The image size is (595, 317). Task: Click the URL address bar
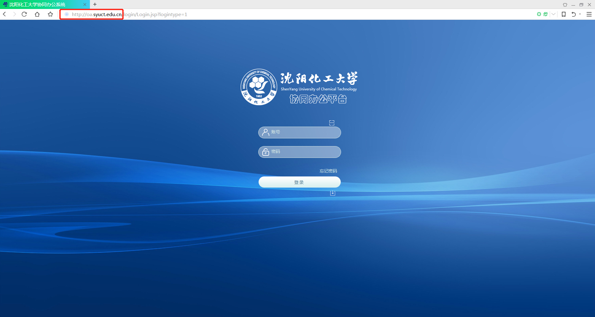[298, 14]
